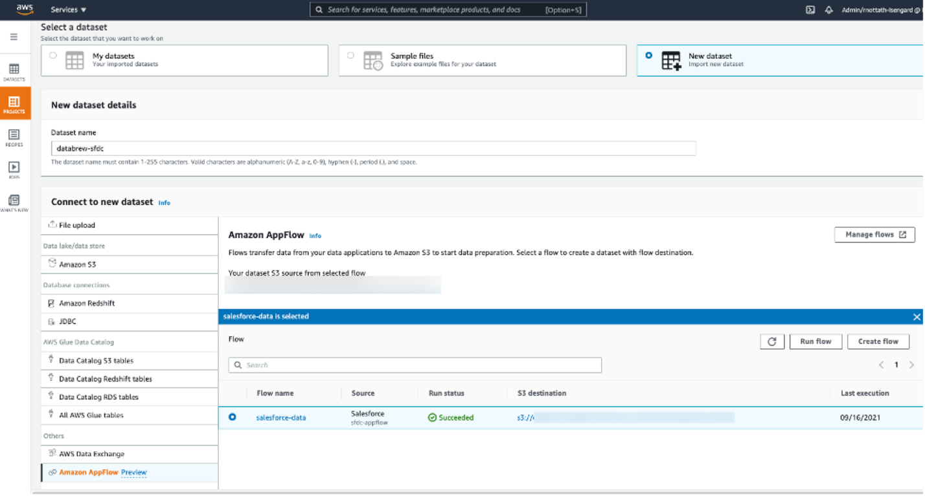Click the Run status column header
The height and width of the screenshot is (496, 925).
coord(446,393)
